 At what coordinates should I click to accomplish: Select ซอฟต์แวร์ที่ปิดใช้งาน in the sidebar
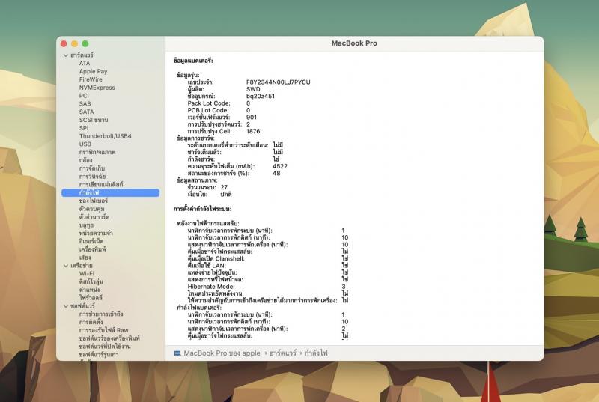click(105, 347)
